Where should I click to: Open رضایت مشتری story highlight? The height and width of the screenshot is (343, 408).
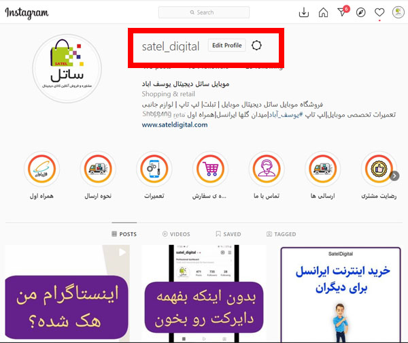379,169
